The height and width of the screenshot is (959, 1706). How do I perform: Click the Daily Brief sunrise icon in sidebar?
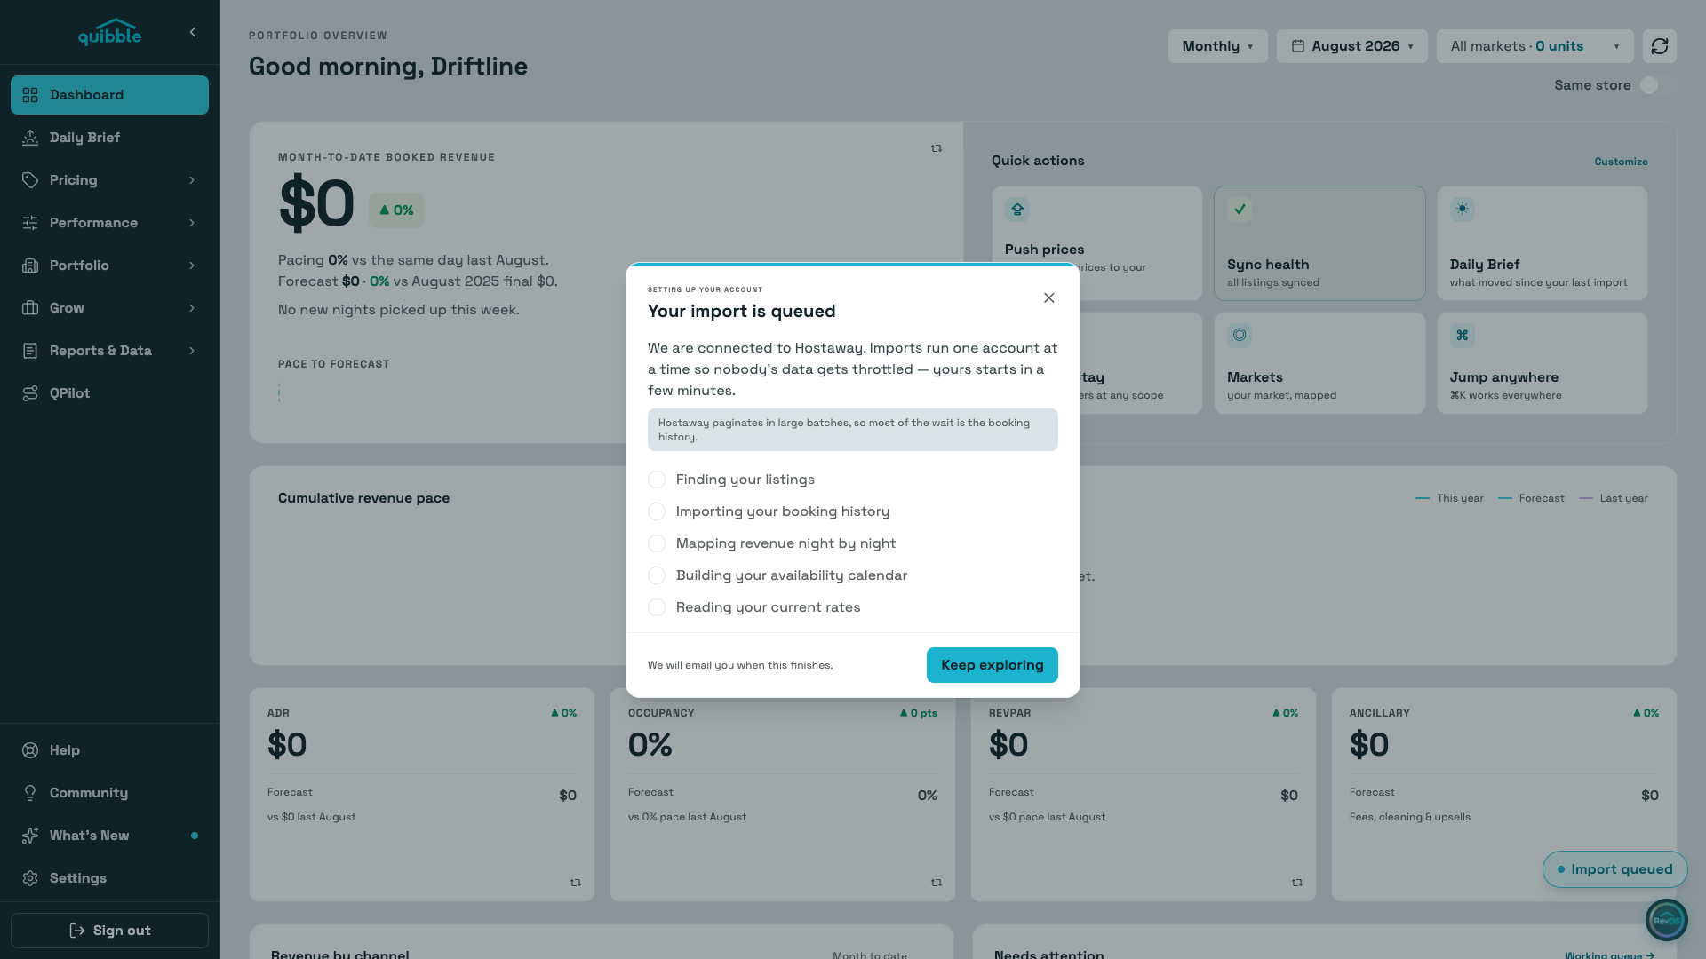(x=30, y=138)
